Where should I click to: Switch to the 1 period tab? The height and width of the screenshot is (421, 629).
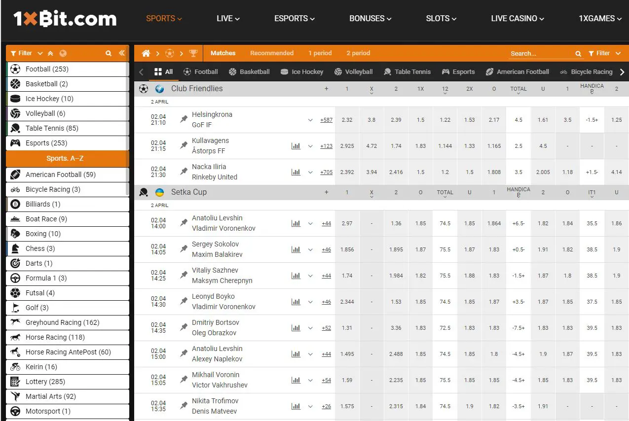pos(320,53)
